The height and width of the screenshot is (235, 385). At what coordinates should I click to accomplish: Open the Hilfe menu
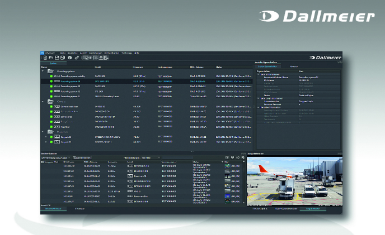click(x=137, y=53)
